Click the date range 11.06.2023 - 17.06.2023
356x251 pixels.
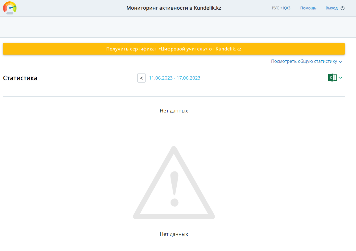click(174, 78)
